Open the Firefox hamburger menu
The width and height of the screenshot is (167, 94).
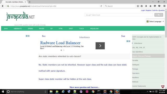pyautogui.click(x=164, y=6)
